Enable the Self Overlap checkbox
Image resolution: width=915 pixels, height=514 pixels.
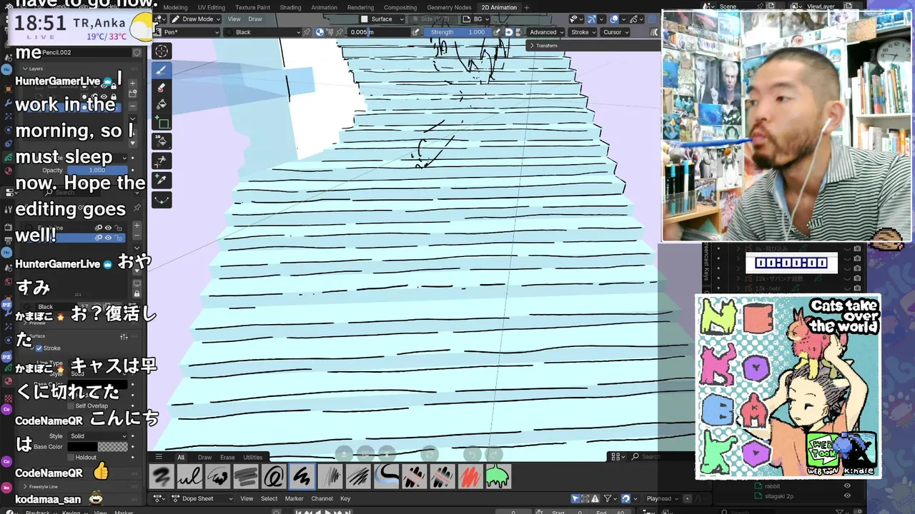71,405
